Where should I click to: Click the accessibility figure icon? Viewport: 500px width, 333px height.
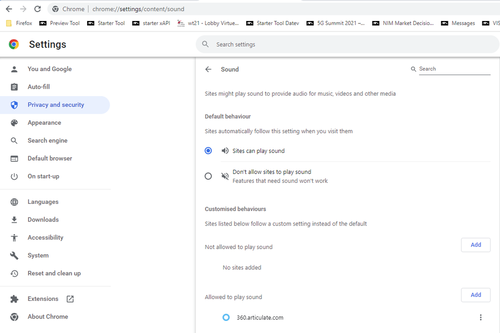pyautogui.click(x=15, y=238)
